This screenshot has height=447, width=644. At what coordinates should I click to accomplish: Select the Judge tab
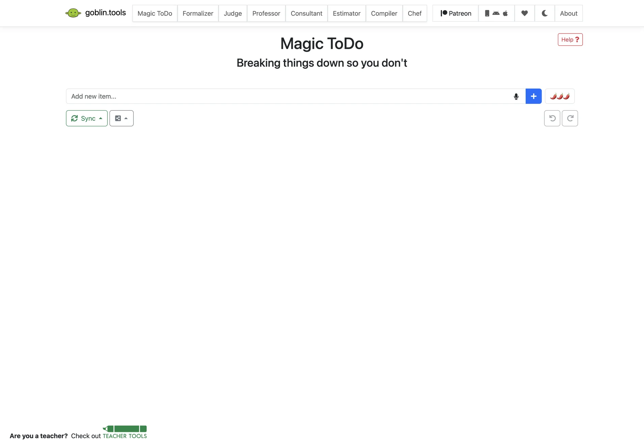[x=233, y=13]
